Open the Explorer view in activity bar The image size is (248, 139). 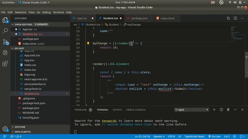click(5, 20)
